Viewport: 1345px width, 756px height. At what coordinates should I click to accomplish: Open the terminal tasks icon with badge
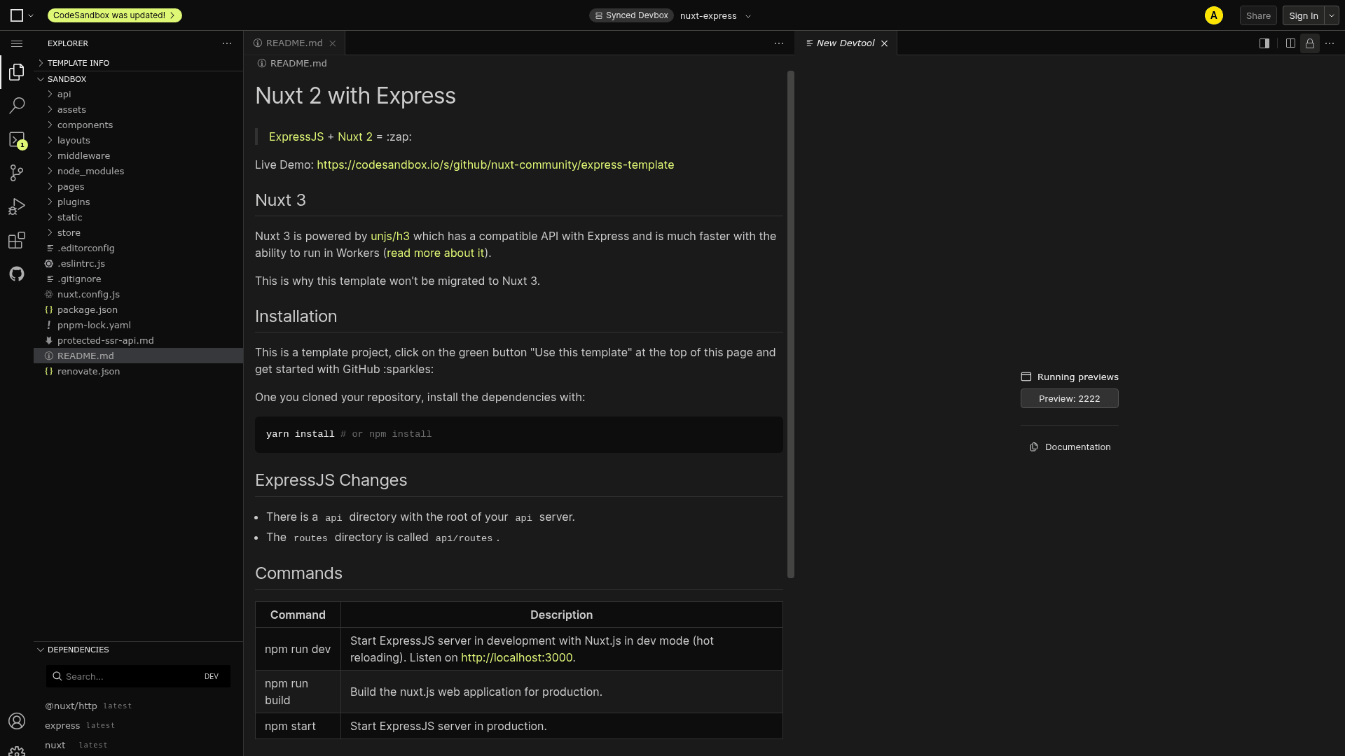17,140
